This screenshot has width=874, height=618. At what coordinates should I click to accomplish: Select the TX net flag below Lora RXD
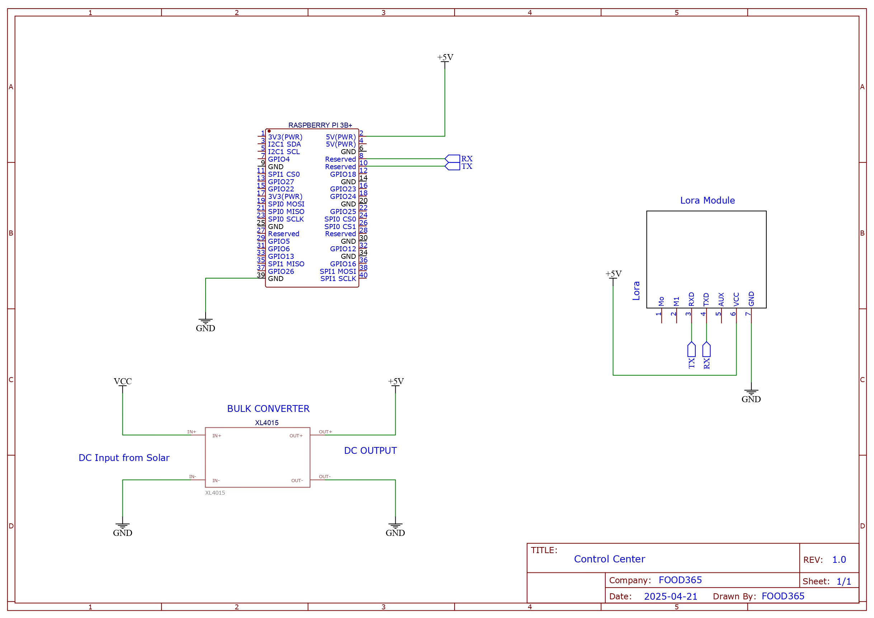click(692, 350)
